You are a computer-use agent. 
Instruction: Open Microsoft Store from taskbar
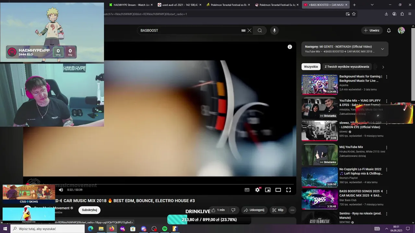pos(133,229)
